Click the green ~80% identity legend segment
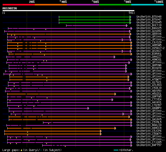 pos(115,5)
